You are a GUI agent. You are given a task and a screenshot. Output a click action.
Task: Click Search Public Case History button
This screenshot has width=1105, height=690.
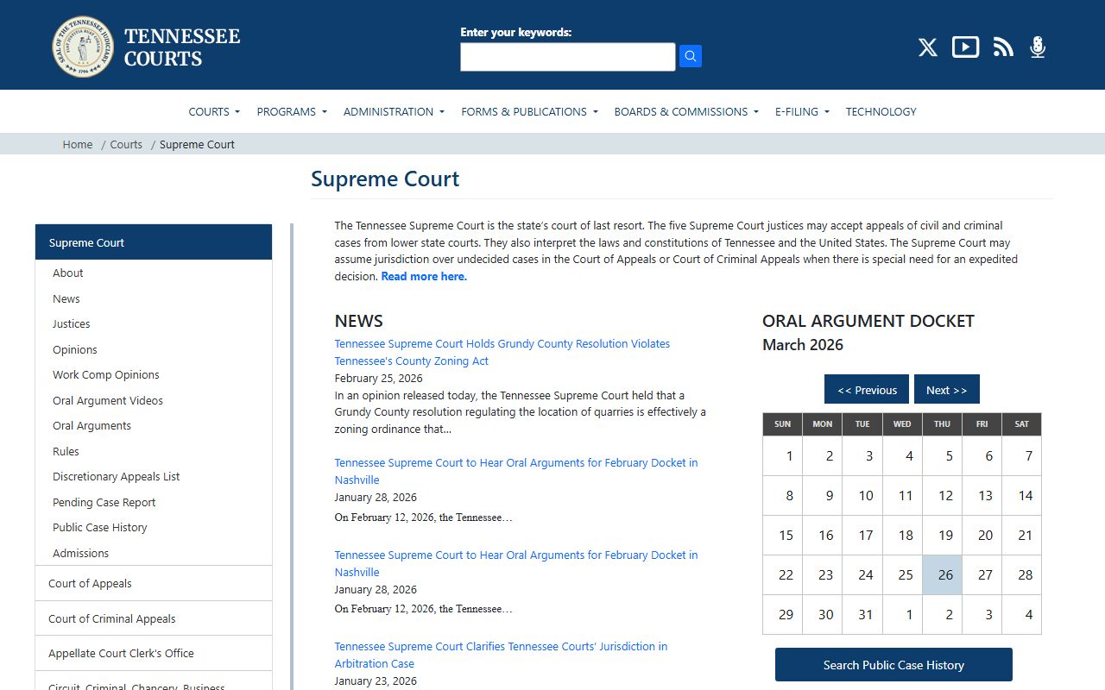pos(893,665)
